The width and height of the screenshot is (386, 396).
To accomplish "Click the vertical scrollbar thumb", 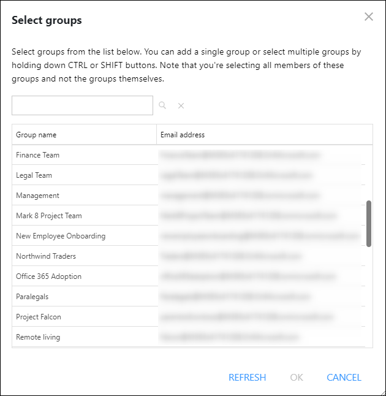I will pos(369,224).
